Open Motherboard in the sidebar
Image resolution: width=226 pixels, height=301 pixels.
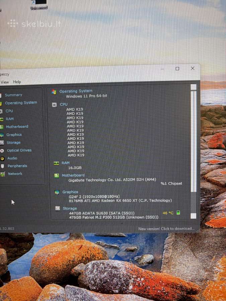point(17,126)
